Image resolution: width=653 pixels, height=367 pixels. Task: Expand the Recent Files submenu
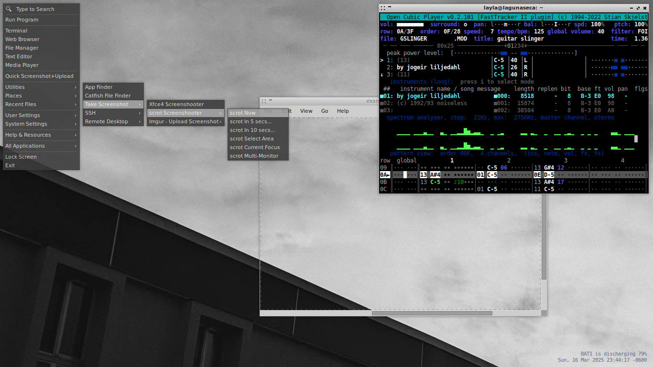coord(41,104)
